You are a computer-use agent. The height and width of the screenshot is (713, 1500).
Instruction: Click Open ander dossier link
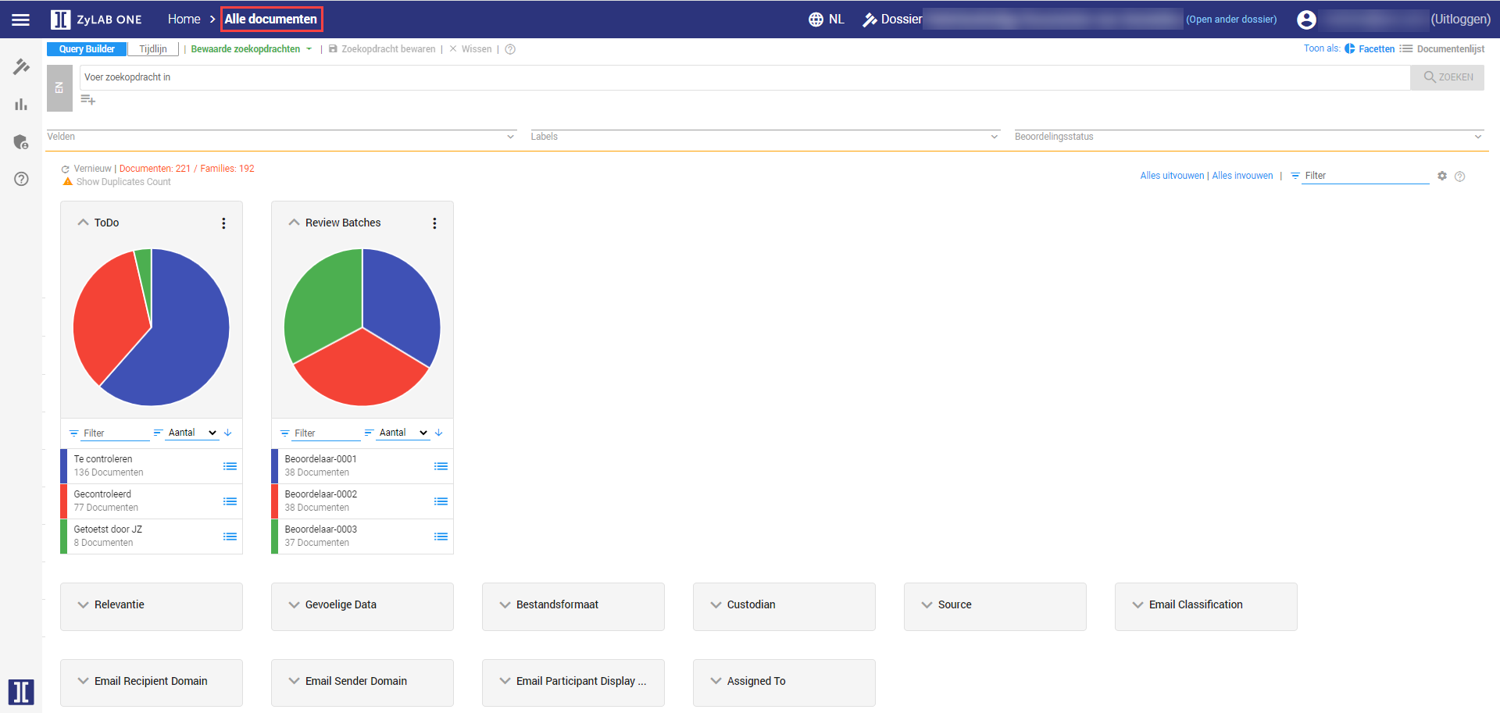click(x=1231, y=20)
